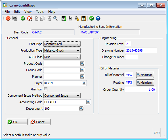Image resolution: width=168 pixels, height=140 pixels.
Task: Open the Tools menu
Action: pyautogui.click(x=40, y=12)
